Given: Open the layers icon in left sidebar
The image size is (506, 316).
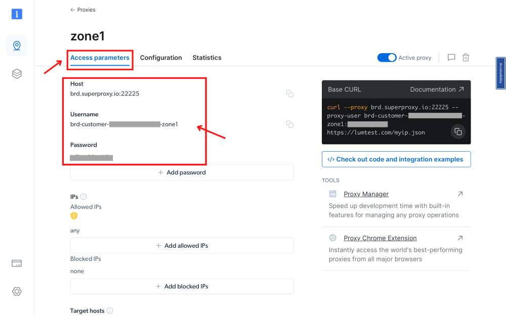Looking at the screenshot, I should tap(17, 73).
